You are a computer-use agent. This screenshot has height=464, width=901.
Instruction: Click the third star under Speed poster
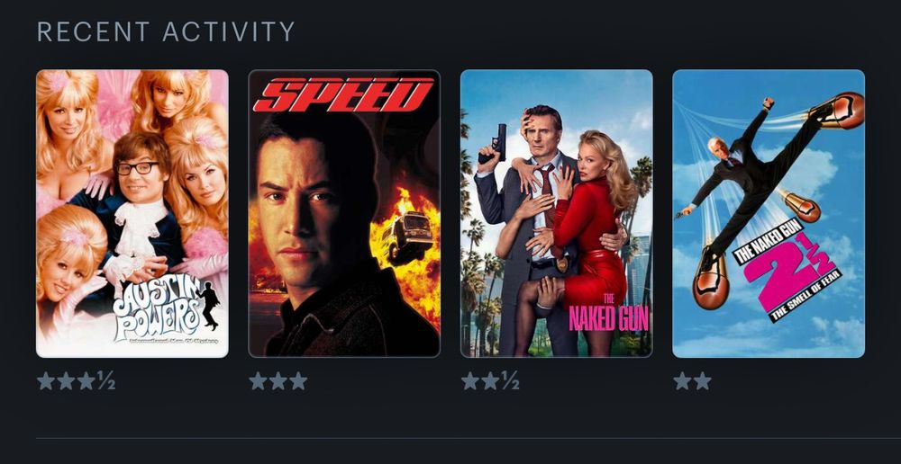pos(298,381)
